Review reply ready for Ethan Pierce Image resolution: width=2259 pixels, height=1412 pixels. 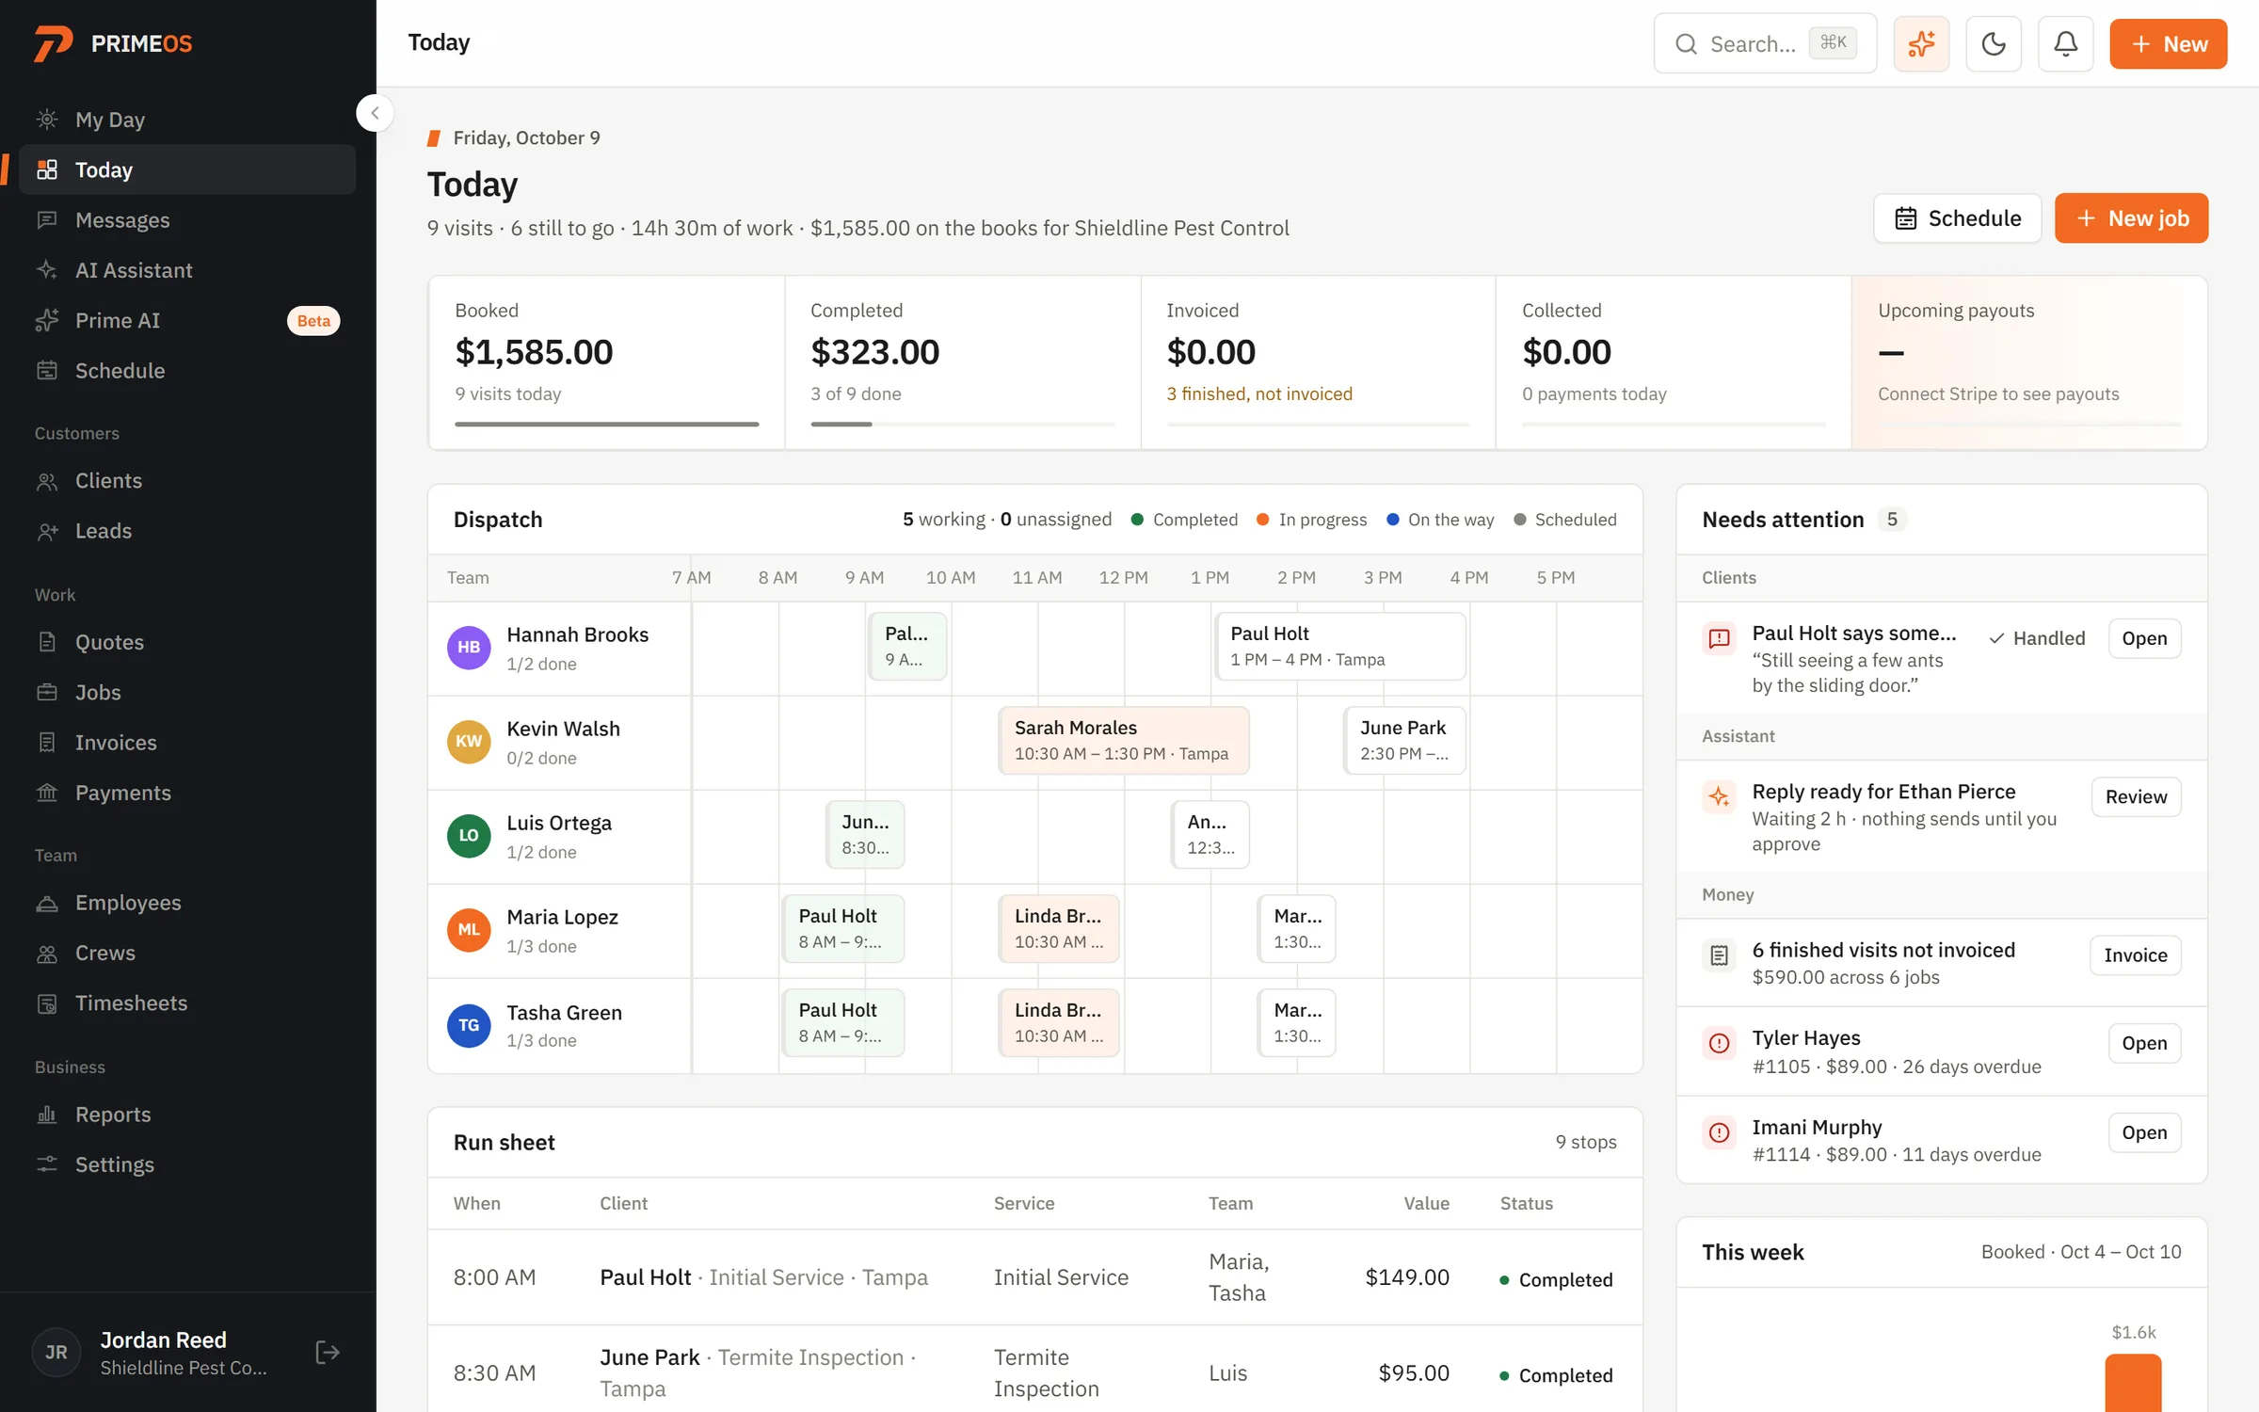(2136, 796)
